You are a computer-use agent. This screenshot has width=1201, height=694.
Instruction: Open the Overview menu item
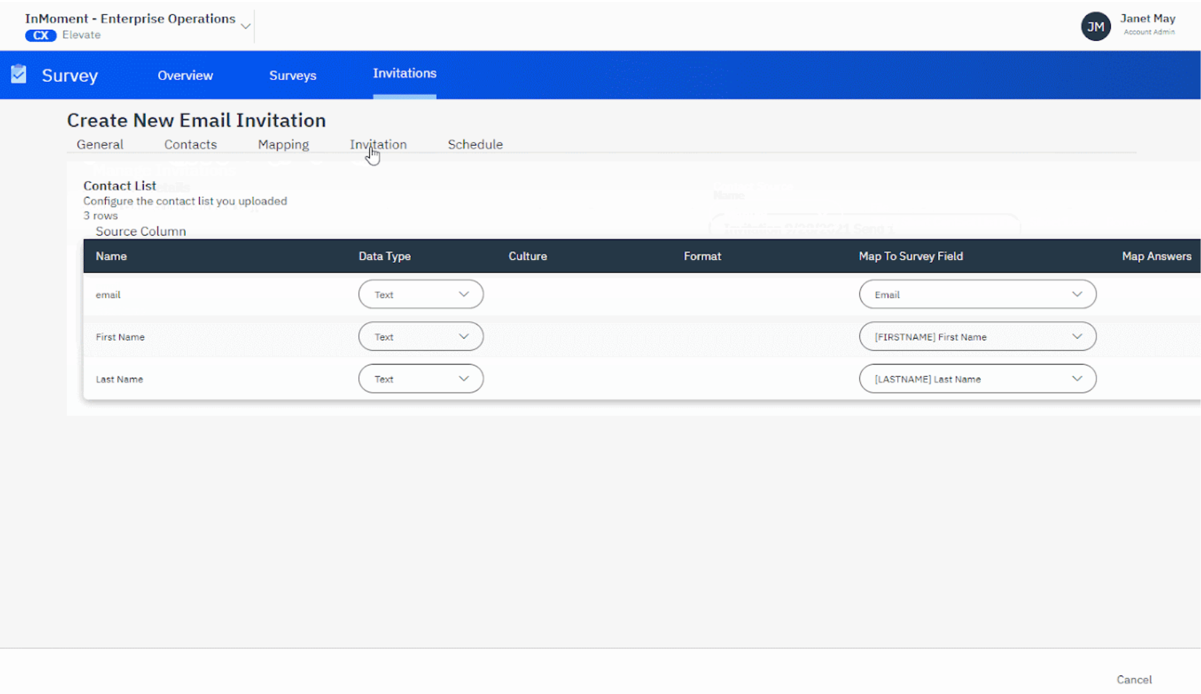tap(185, 76)
